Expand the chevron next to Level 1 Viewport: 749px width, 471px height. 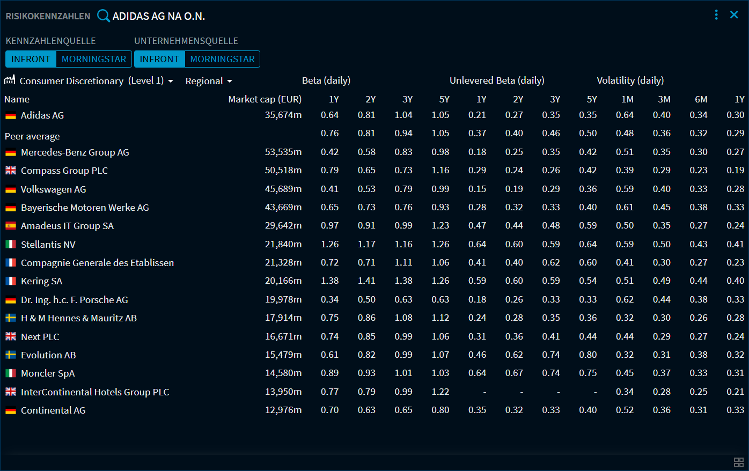(171, 81)
